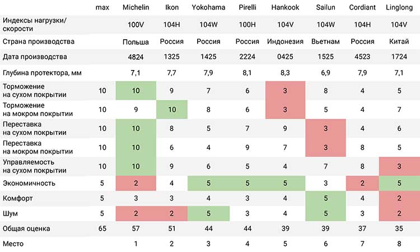Screen dimensions: 420x252
Task: Select the Cordiant production date 4523
Action: (x=362, y=57)
